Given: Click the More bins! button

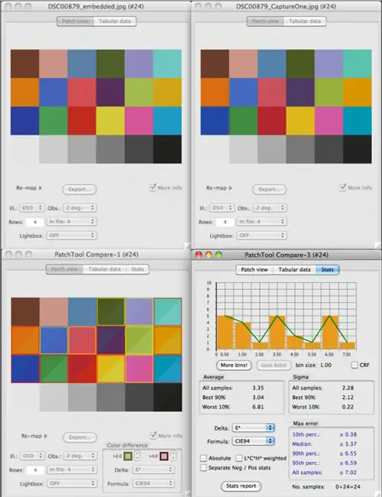Looking at the screenshot, I should 234,365.
